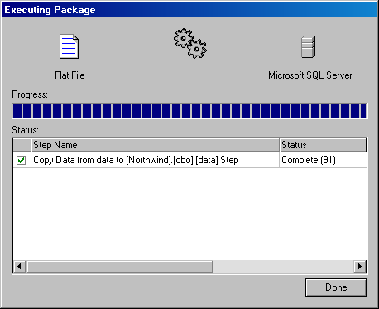
Task: Click the Executing Package title bar
Action: pyautogui.click(x=189, y=10)
